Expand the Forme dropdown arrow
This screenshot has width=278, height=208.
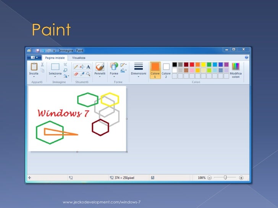(114, 77)
